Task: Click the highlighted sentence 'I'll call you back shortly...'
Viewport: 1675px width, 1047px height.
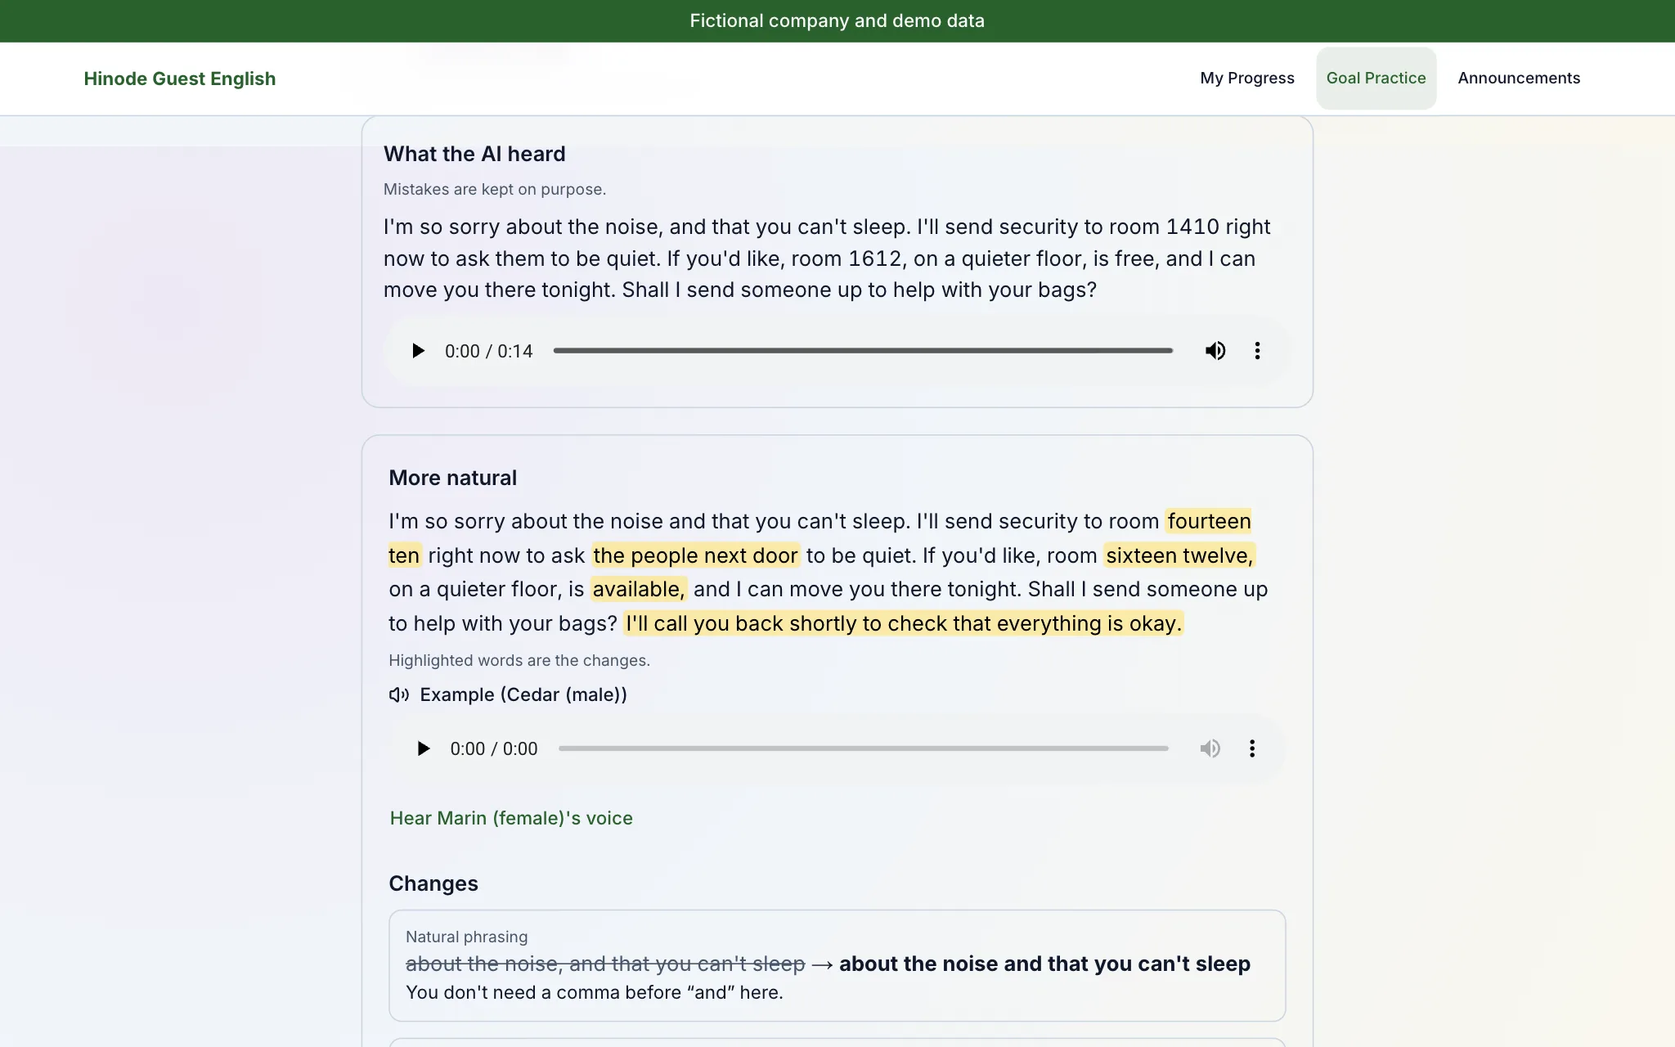Action: click(x=904, y=623)
